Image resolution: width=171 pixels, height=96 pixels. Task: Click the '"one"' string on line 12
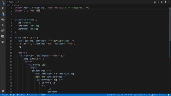point(49,44)
